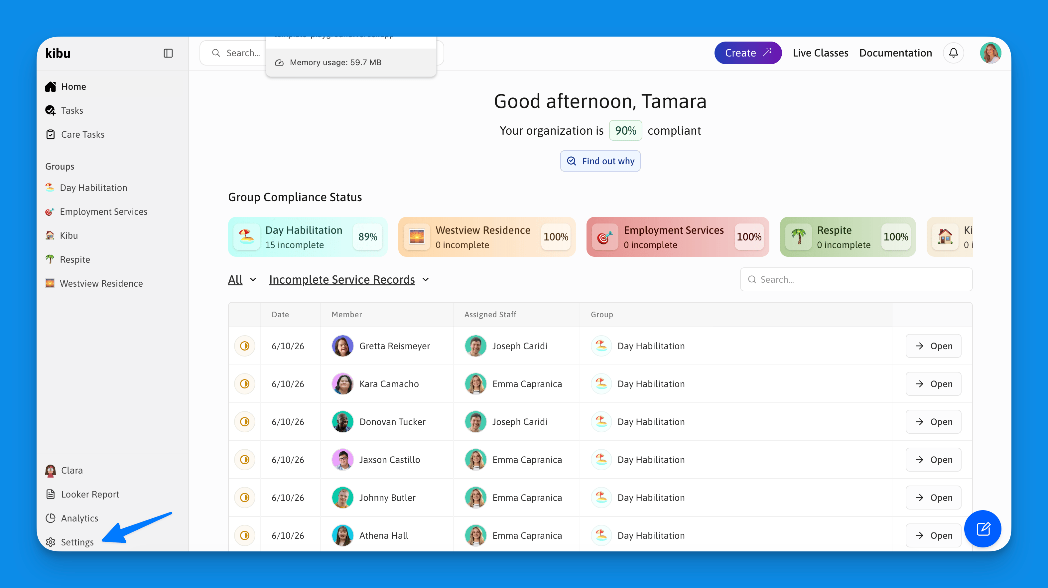This screenshot has width=1048, height=588.
Task: Open the Documentation link
Action: (895, 53)
